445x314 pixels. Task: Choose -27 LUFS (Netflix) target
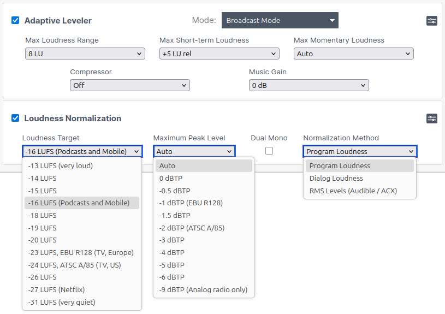tap(56, 290)
